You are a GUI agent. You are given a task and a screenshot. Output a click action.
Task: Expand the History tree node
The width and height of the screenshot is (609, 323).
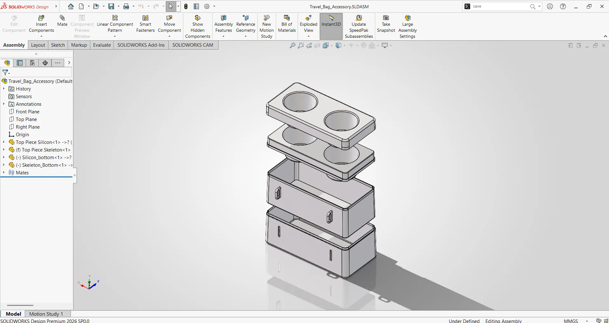pos(4,89)
